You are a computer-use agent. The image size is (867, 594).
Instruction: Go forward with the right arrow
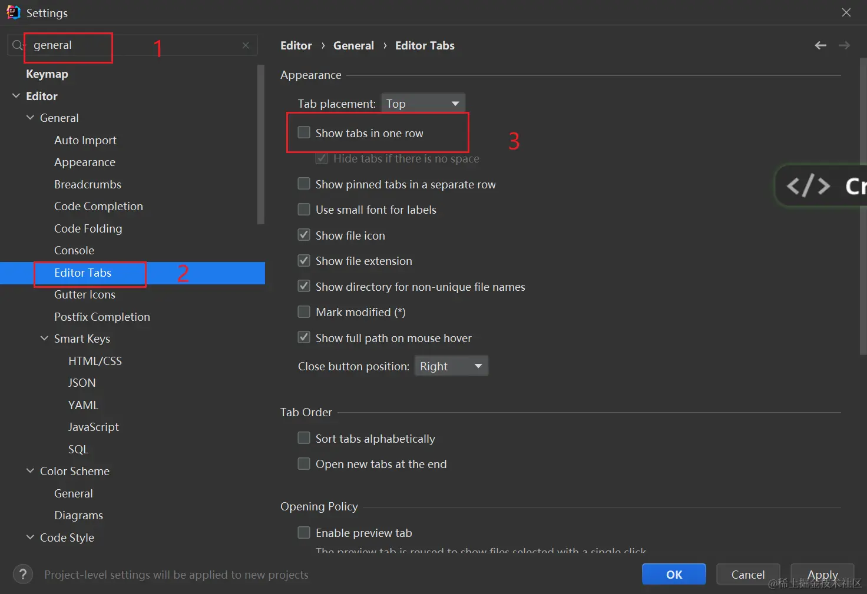tap(844, 45)
